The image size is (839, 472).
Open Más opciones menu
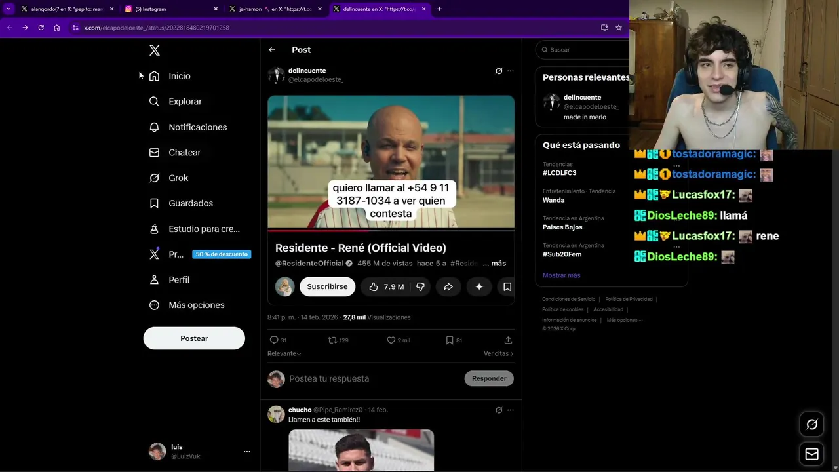point(187,305)
